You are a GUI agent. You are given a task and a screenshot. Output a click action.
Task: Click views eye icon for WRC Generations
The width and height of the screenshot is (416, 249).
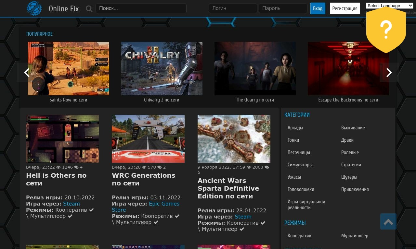click(144, 167)
